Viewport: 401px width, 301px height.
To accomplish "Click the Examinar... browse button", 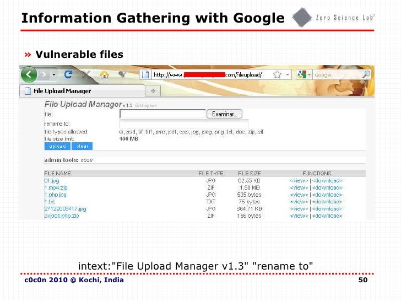I will [x=224, y=114].
